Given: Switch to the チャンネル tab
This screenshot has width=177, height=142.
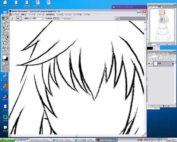Looking at the screenshot, I should pyautogui.click(x=160, y=53).
